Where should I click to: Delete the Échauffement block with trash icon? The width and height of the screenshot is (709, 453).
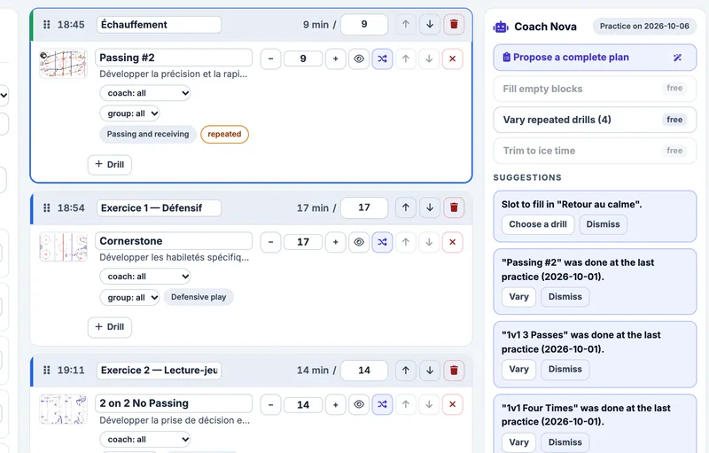[454, 25]
